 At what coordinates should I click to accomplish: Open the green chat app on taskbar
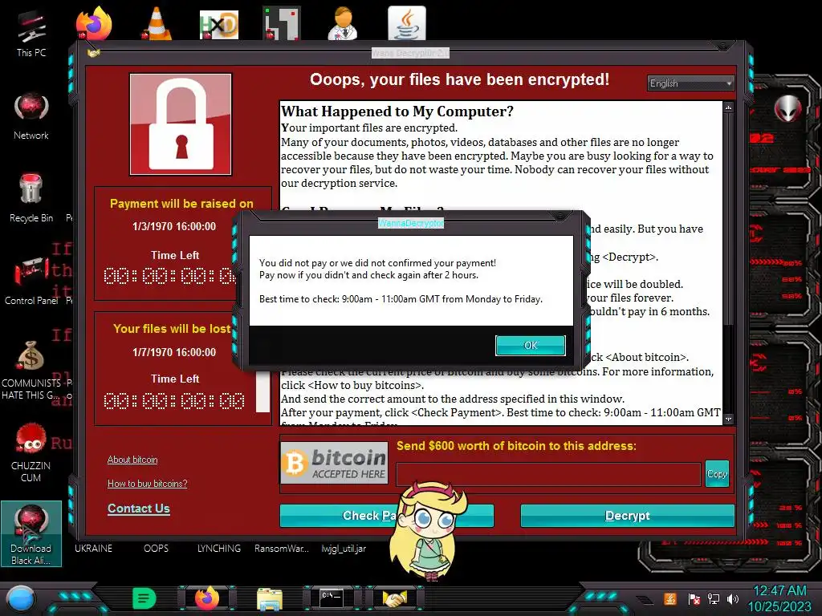click(144, 598)
